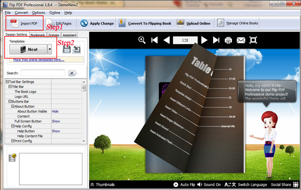Click the email share envelope icon

(x=241, y=40)
